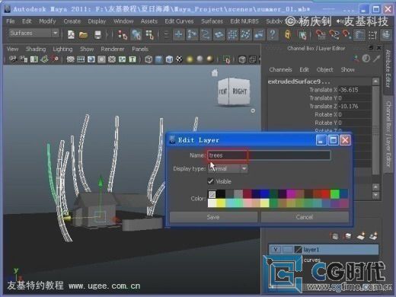Click the save scene disk icon
The height and width of the screenshot is (297, 396).
click(x=97, y=34)
